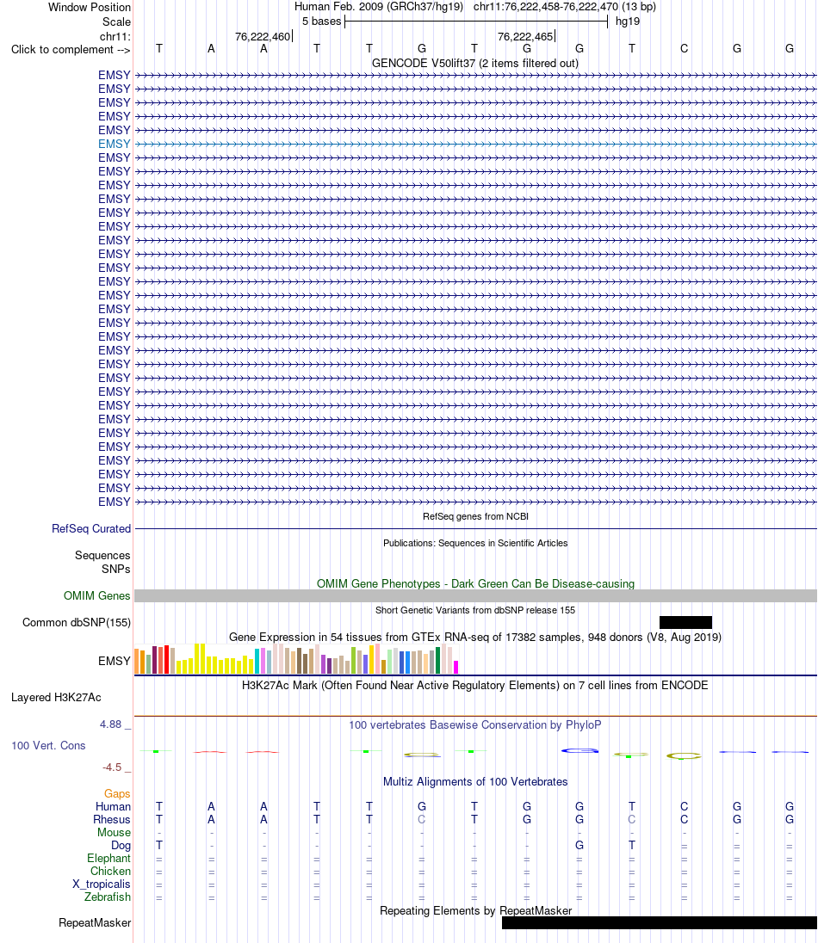Click the '100 Vert. Cons' track label
This screenshot has width=818, height=943.
pos(48,746)
